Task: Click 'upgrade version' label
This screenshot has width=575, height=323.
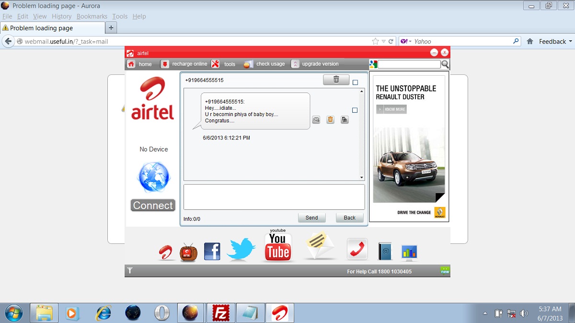Action: pos(320,64)
